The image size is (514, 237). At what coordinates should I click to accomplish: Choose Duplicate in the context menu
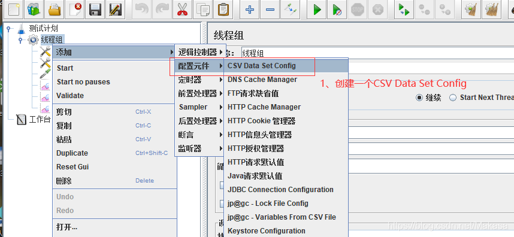[114, 153]
